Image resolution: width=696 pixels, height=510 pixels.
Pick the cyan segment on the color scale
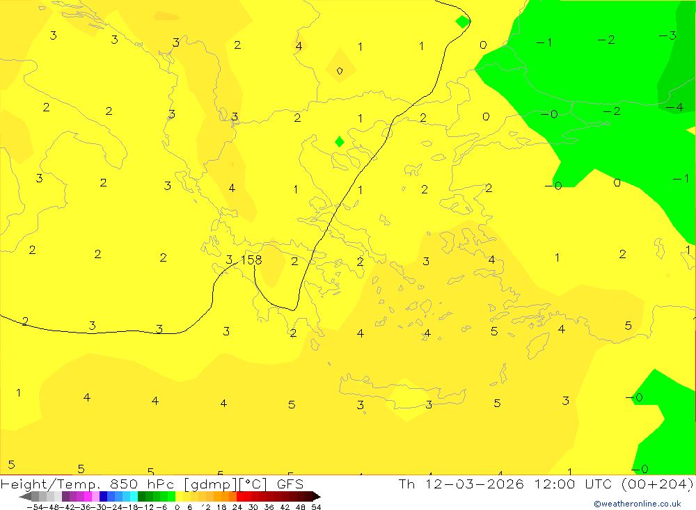click(x=134, y=496)
